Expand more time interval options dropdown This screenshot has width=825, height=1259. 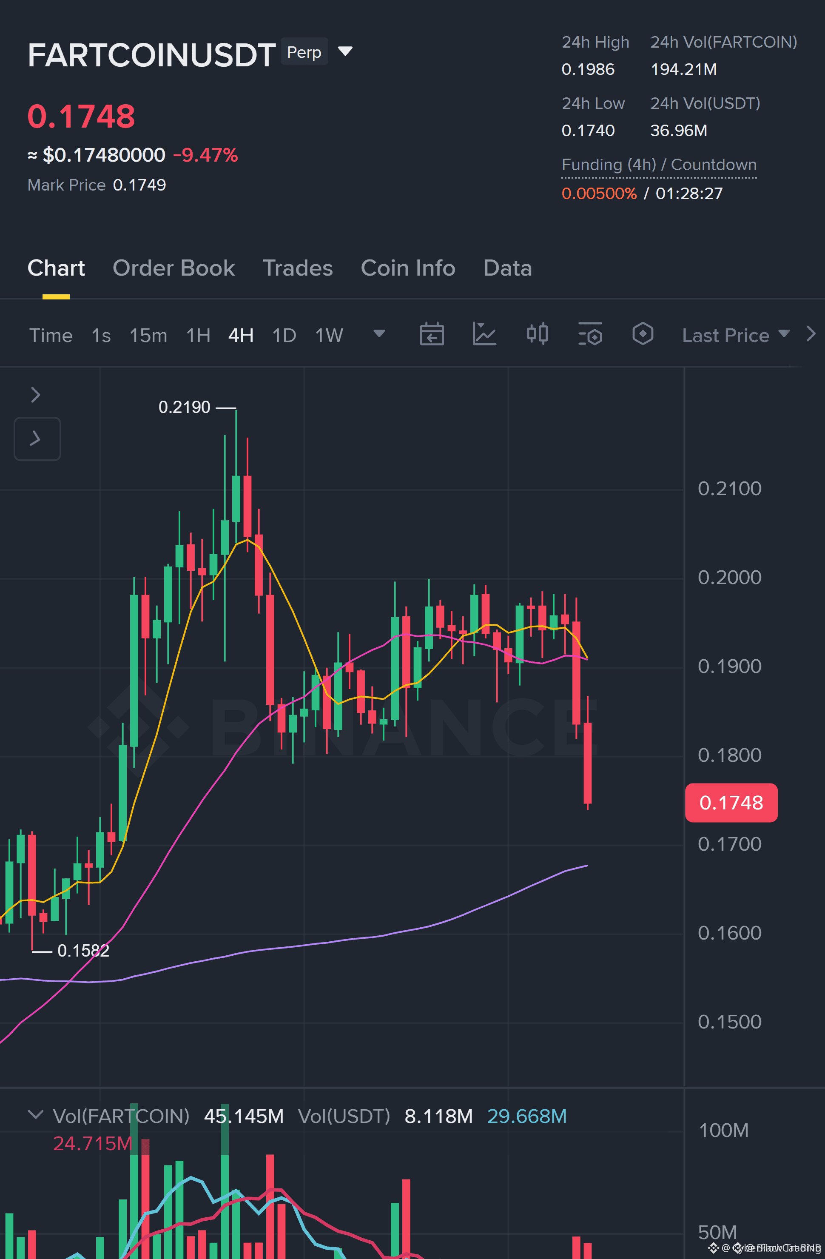(379, 334)
